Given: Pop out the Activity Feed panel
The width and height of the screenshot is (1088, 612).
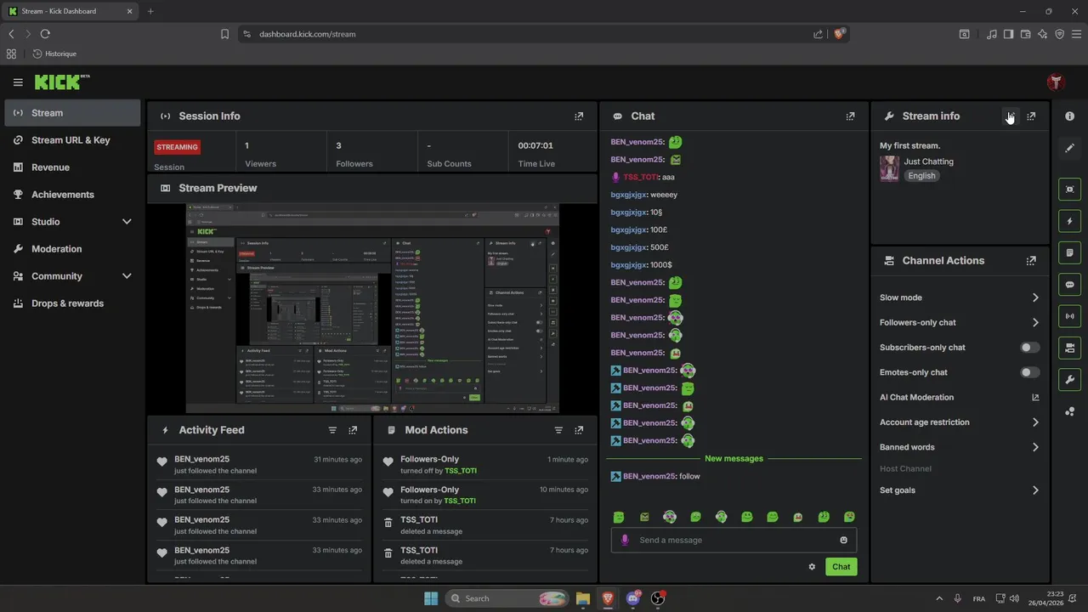Looking at the screenshot, I should 353,430.
